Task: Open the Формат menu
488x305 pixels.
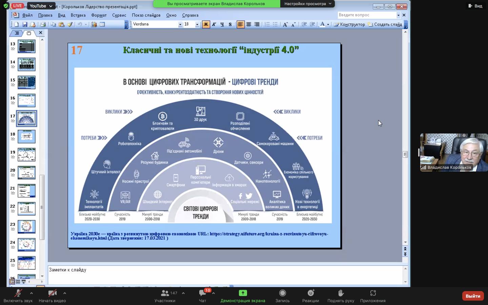Action: tap(99, 15)
